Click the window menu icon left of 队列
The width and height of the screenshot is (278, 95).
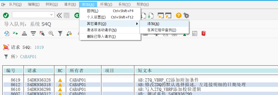tap(3, 5)
